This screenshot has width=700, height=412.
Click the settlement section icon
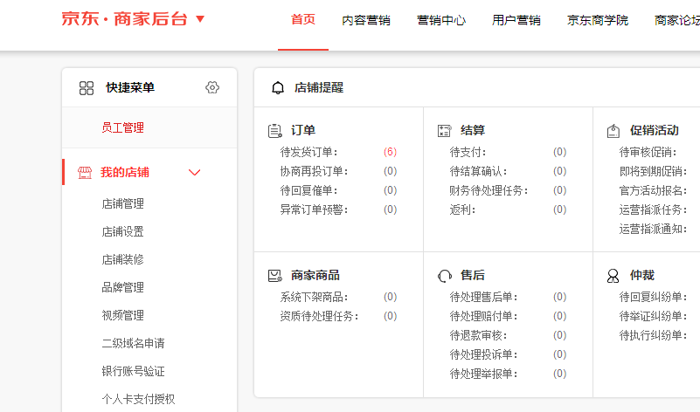click(x=444, y=131)
